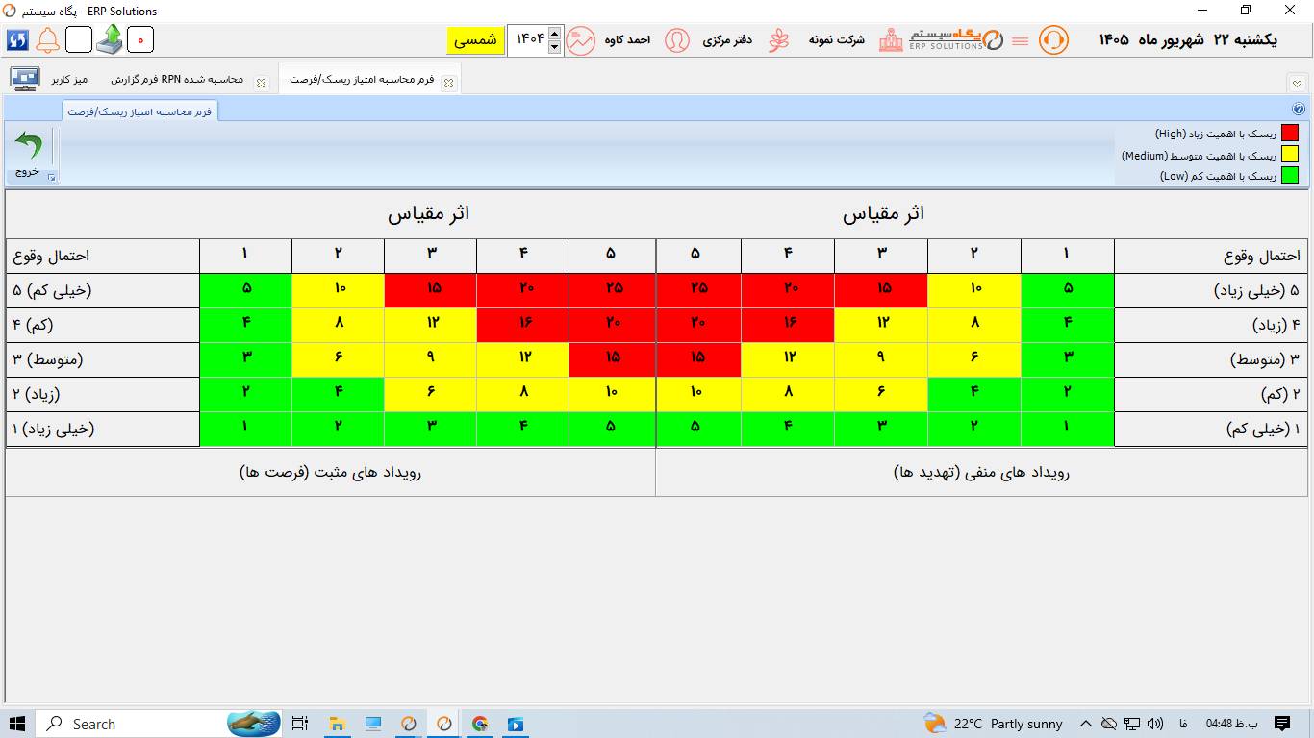The width and height of the screenshot is (1314, 738).
Task: Show hidden system tray icons
Action: [x=1086, y=724]
